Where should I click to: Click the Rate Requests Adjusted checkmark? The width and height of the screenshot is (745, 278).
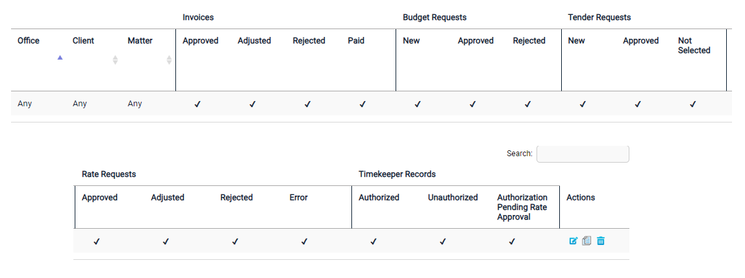[166, 242]
